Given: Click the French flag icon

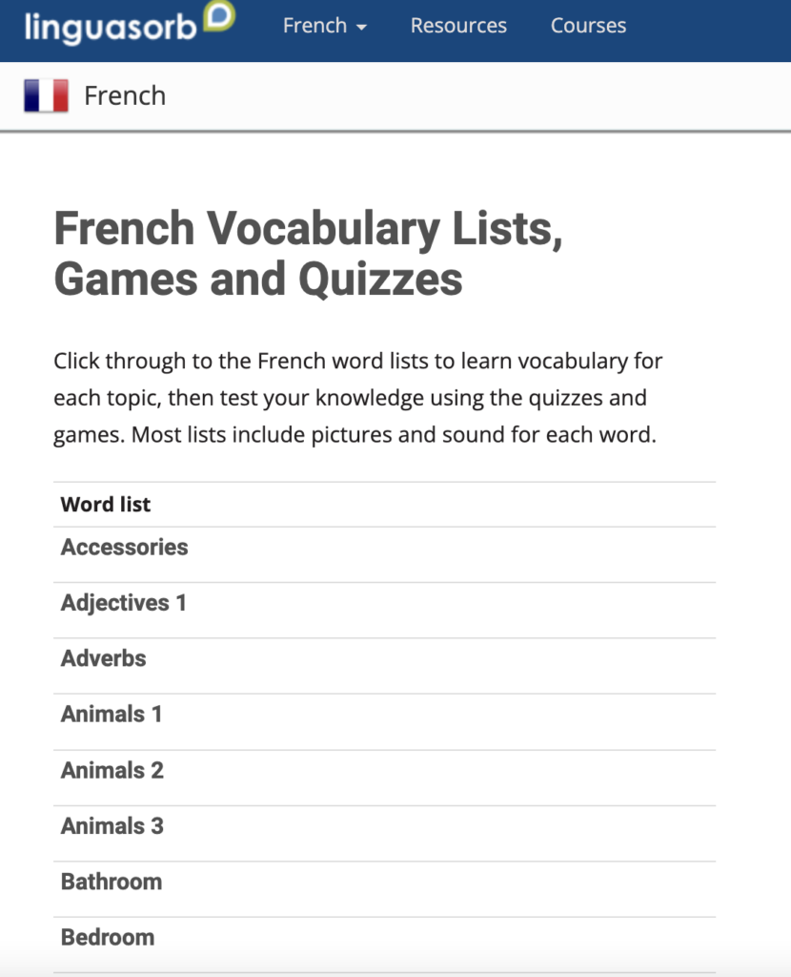Looking at the screenshot, I should point(46,96).
